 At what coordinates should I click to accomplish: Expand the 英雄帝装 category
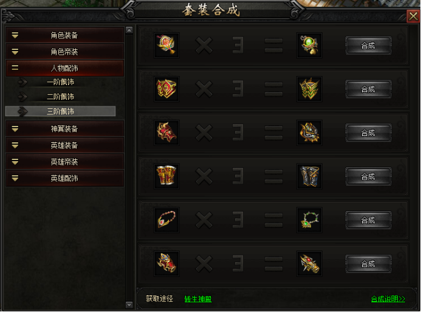click(x=65, y=162)
